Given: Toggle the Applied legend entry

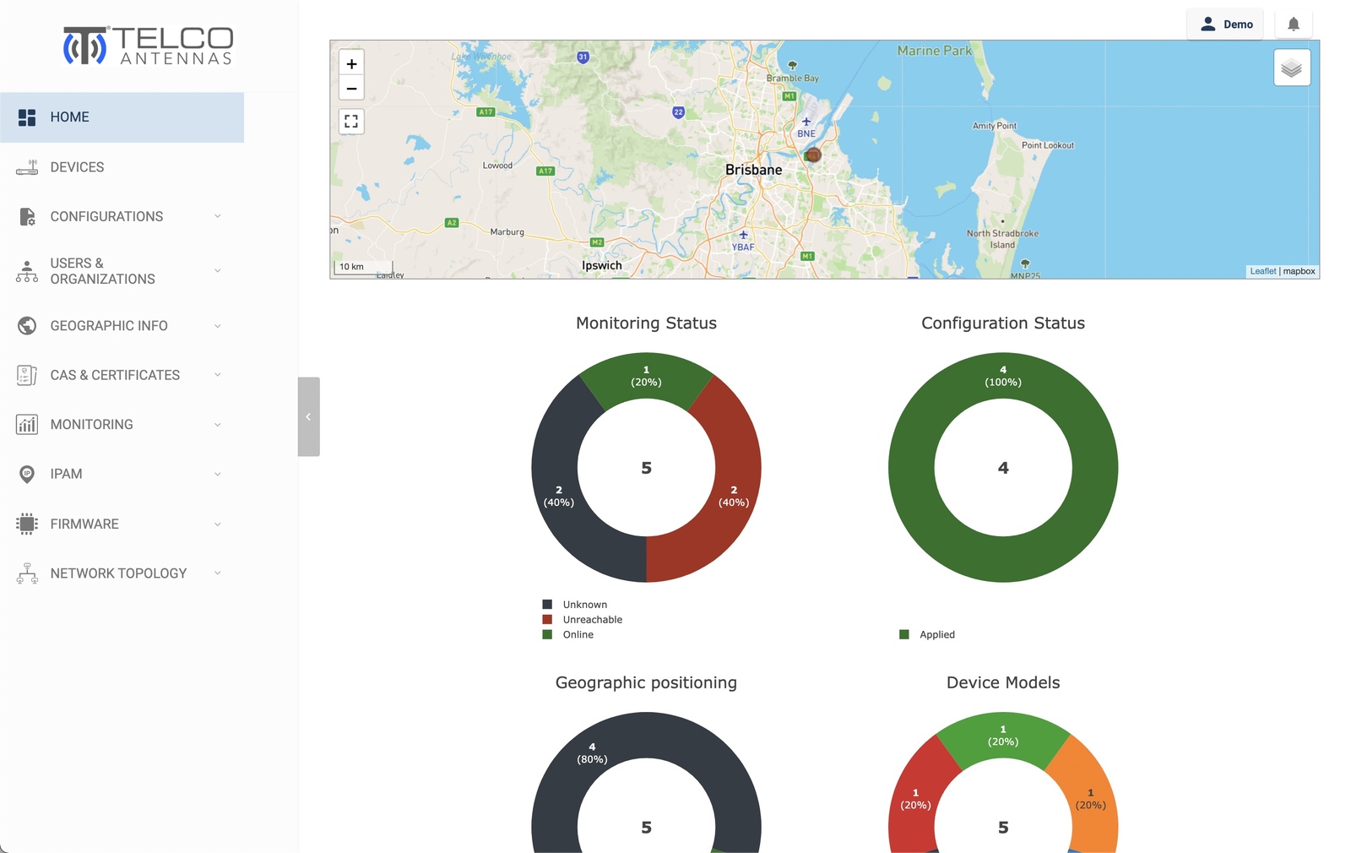Looking at the screenshot, I should [927, 635].
